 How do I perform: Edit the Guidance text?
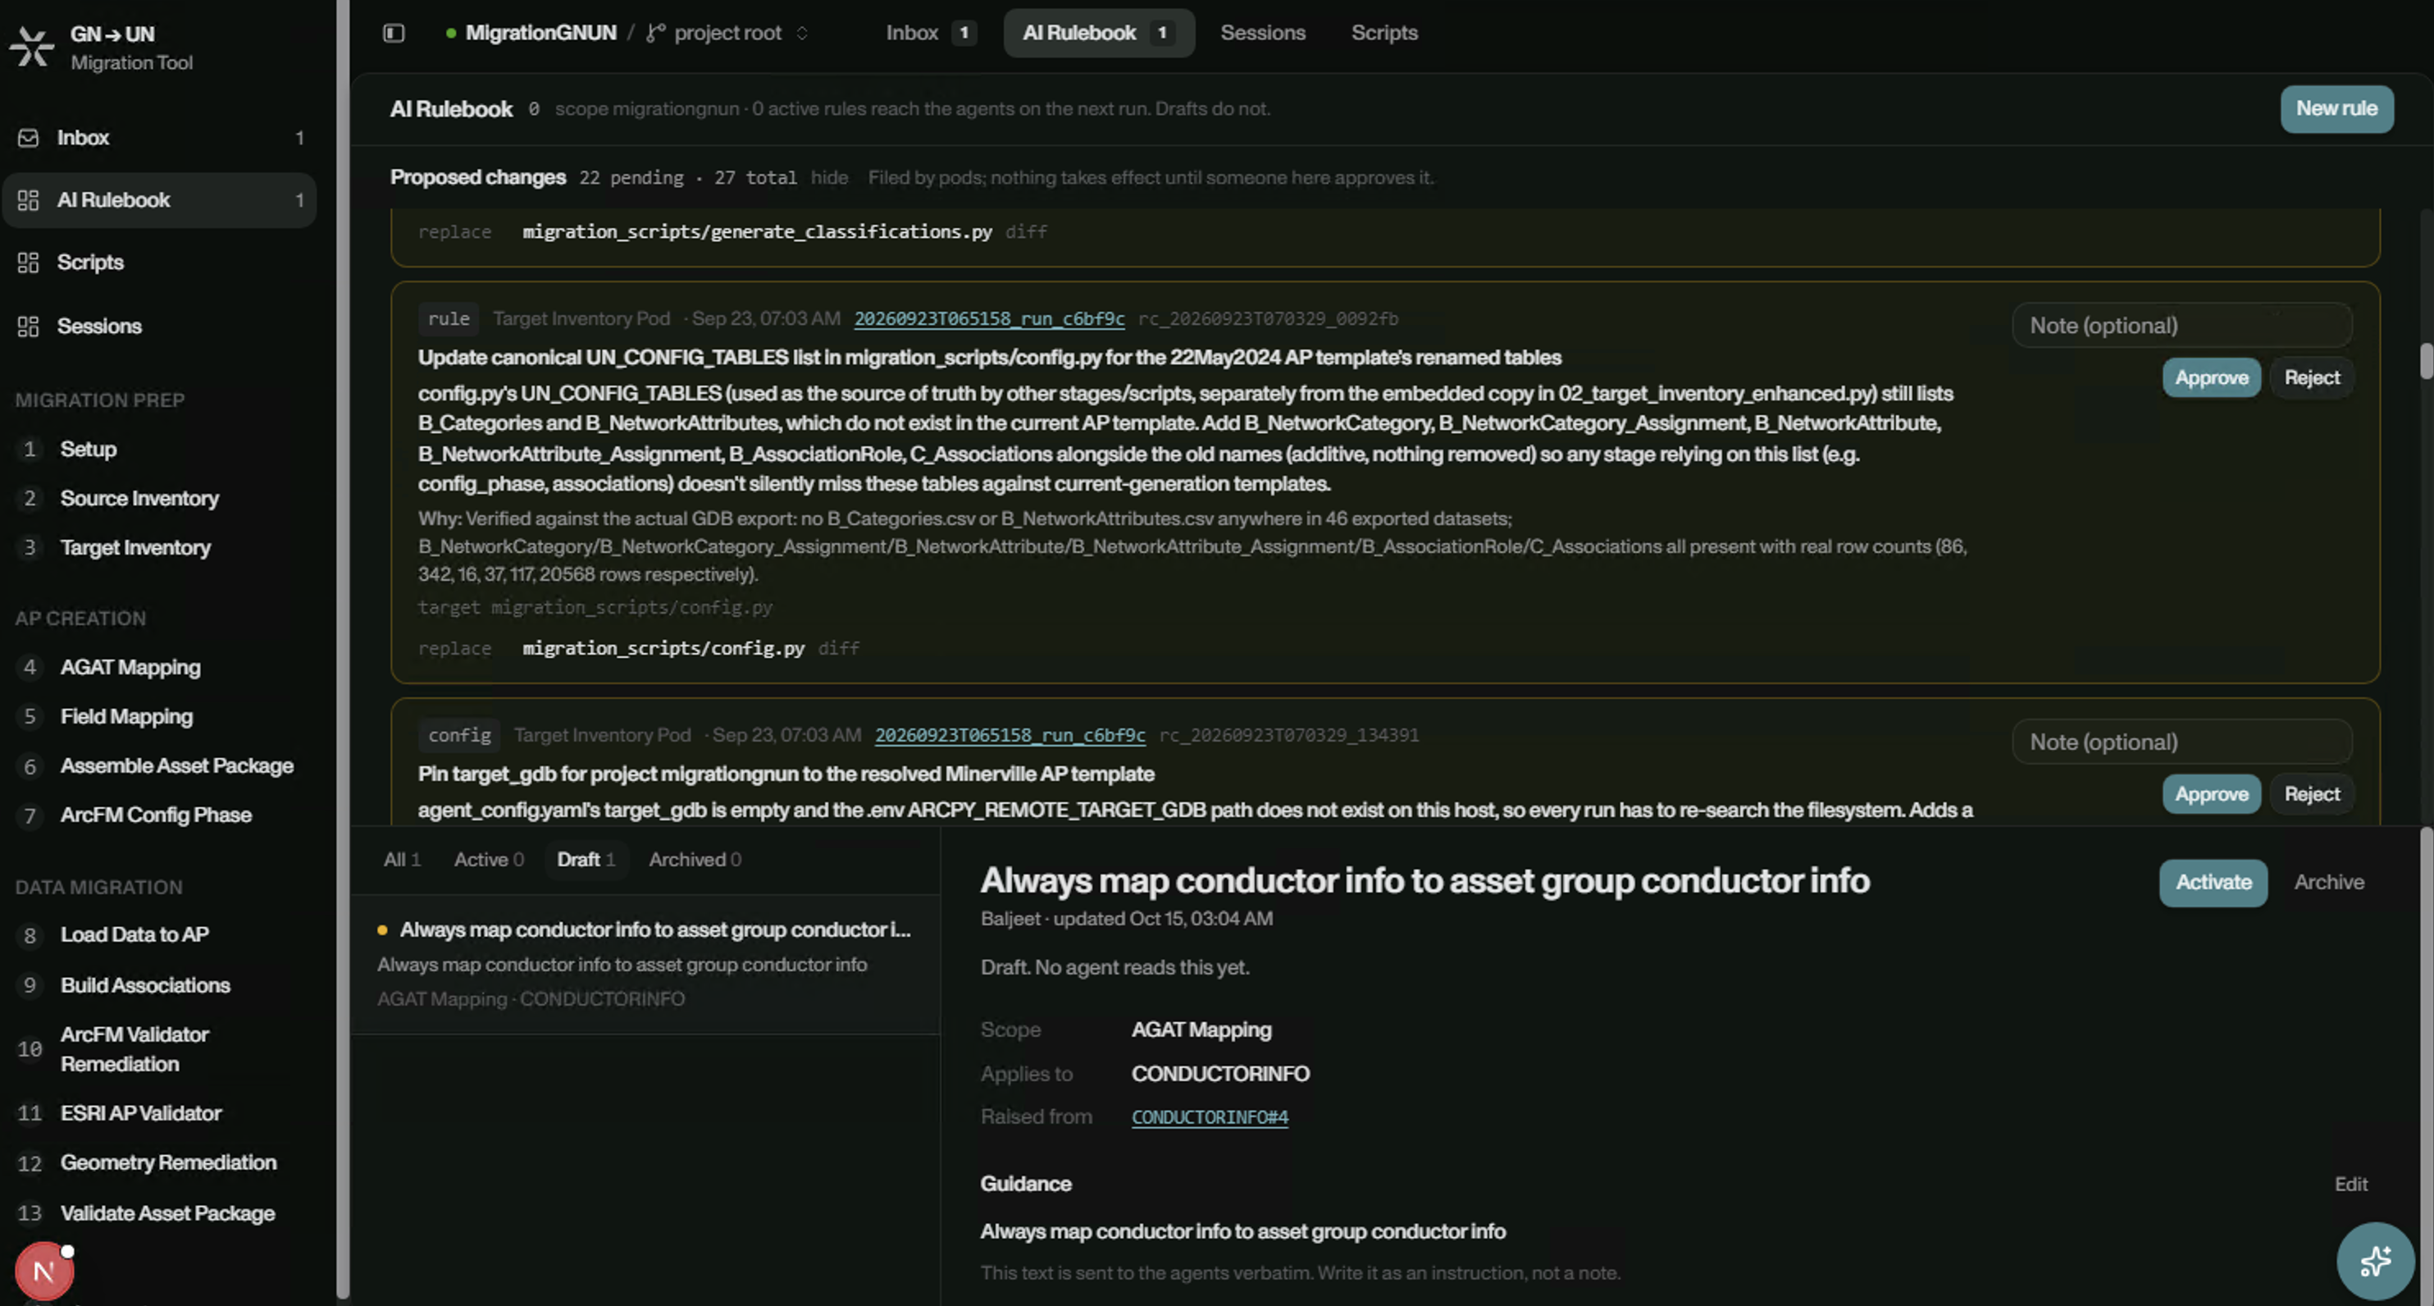tap(2350, 1184)
